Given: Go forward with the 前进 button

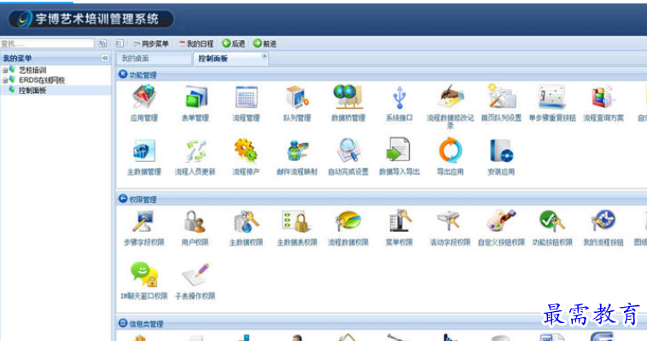Looking at the screenshot, I should coord(265,43).
